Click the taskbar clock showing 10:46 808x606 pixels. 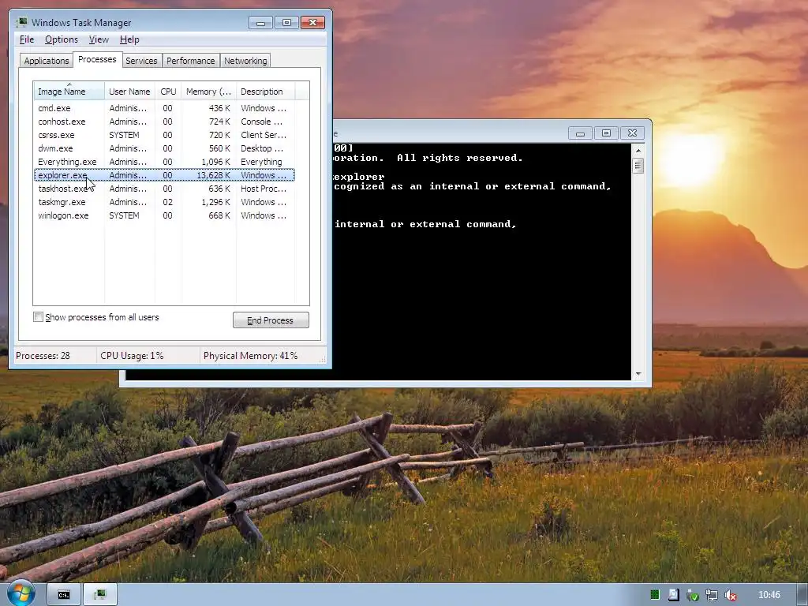pyautogui.click(x=769, y=595)
